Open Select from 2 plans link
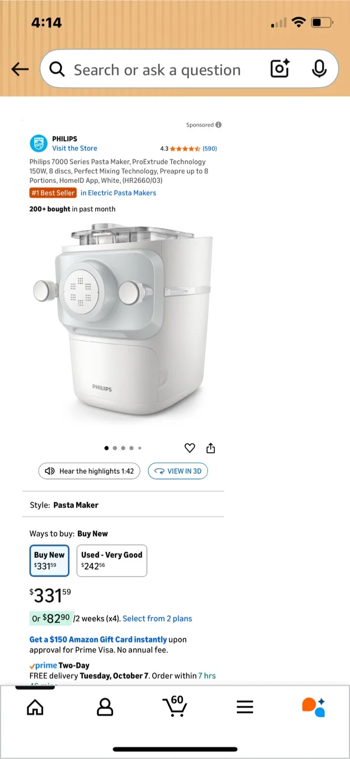The image size is (350, 759). point(157,618)
